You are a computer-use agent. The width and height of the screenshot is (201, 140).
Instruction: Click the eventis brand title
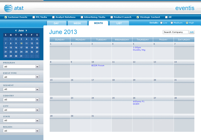[x=185, y=8]
